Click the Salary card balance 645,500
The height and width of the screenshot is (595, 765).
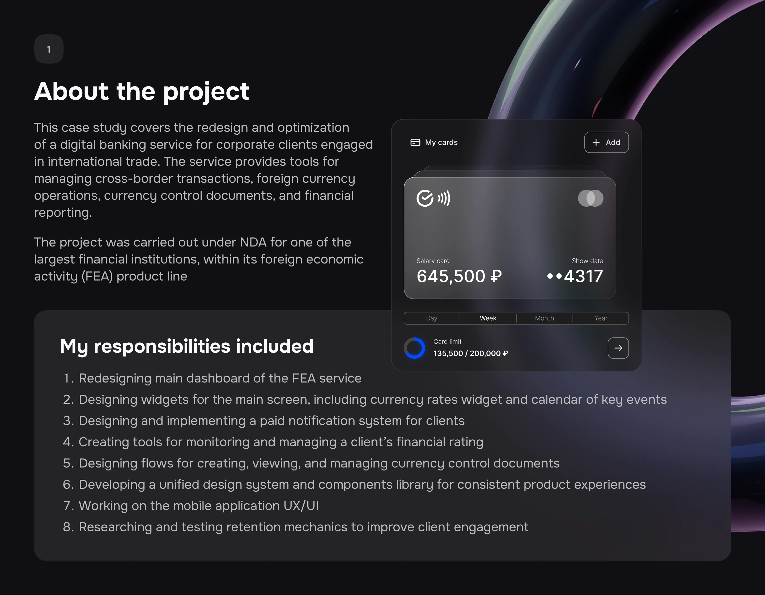point(451,276)
